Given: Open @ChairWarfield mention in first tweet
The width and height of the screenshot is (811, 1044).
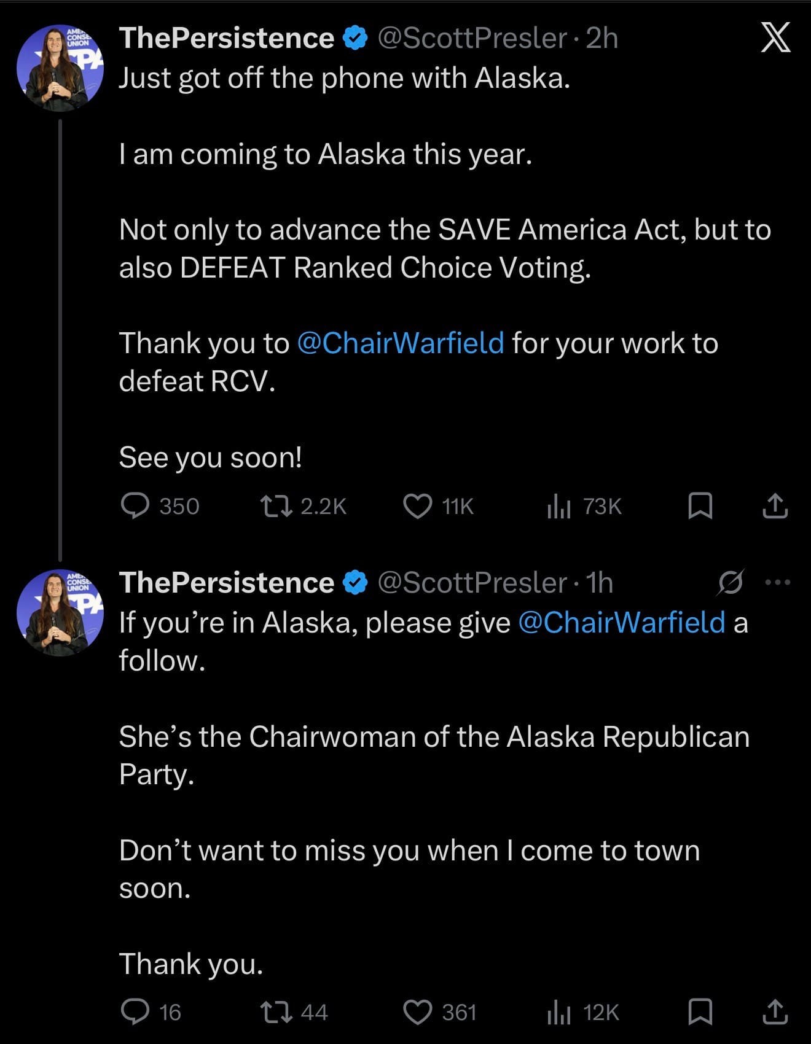Looking at the screenshot, I should [401, 343].
